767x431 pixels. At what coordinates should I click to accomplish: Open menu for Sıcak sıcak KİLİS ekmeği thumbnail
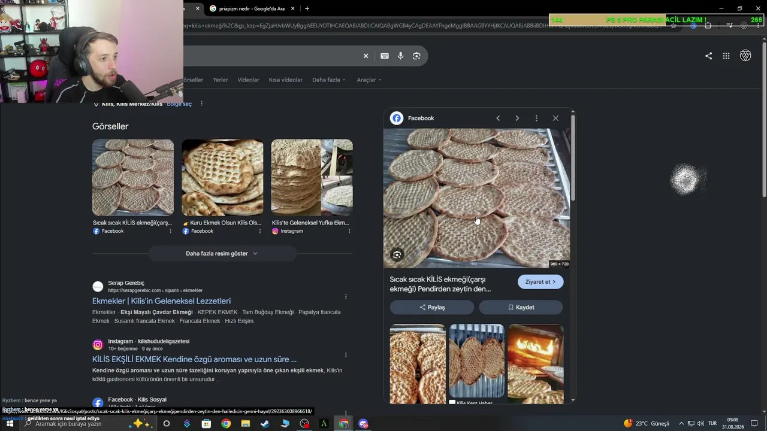170,231
